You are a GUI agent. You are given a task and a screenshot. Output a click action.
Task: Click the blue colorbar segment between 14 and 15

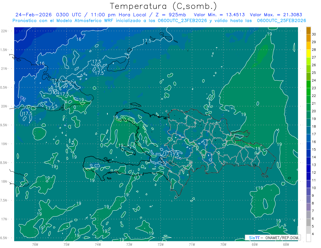tap(308, 153)
